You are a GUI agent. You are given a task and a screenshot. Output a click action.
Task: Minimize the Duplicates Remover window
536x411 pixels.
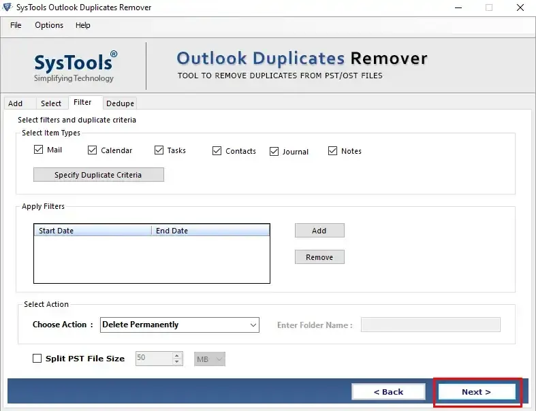tap(458, 7)
